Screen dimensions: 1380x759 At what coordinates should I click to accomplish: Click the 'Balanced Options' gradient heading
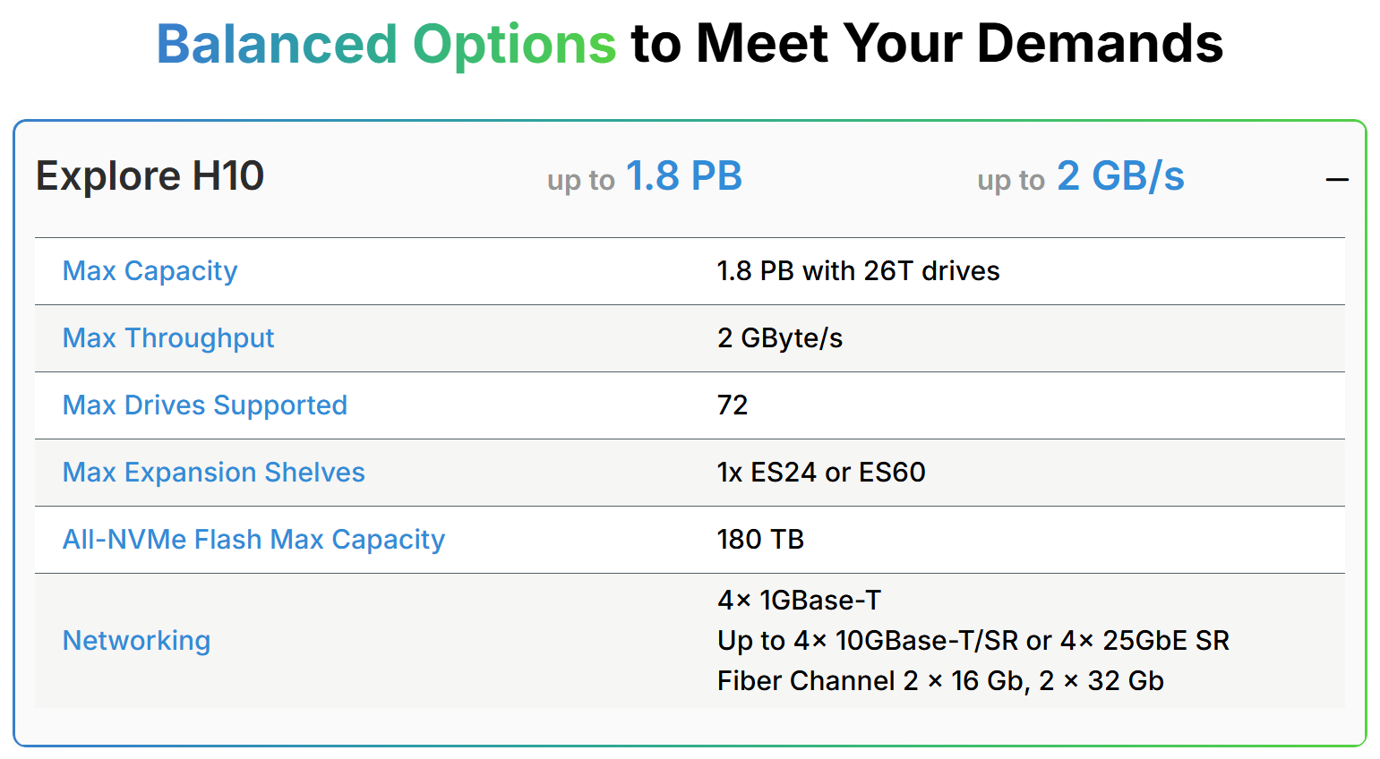(386, 43)
